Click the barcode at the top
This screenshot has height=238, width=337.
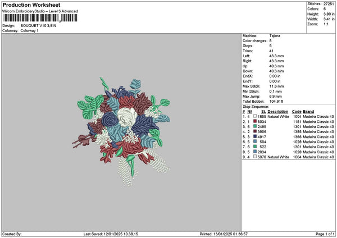40,18
